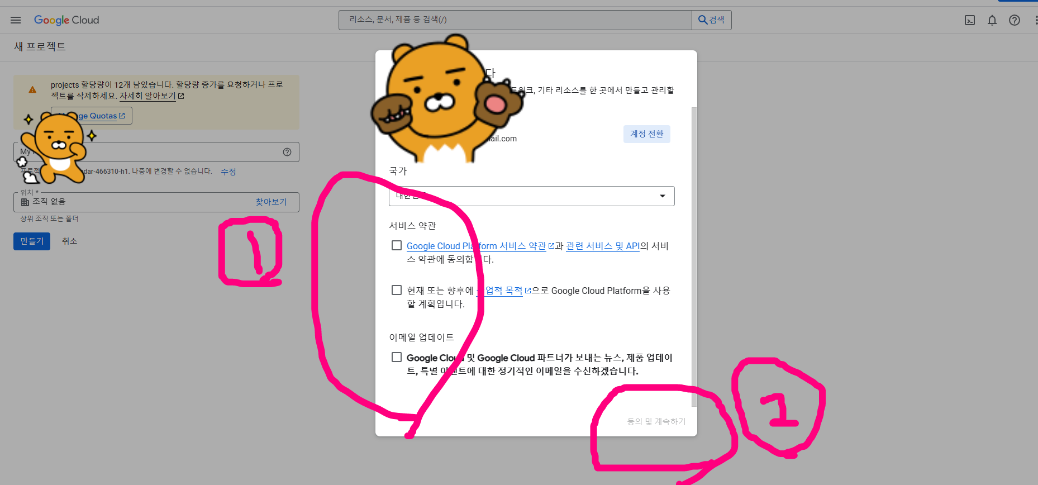Click the 계정 전환 button
This screenshot has width=1038, height=485.
click(x=647, y=134)
